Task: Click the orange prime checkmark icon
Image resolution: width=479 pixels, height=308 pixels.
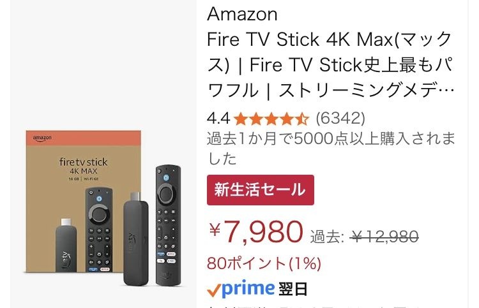Action: click(x=213, y=290)
